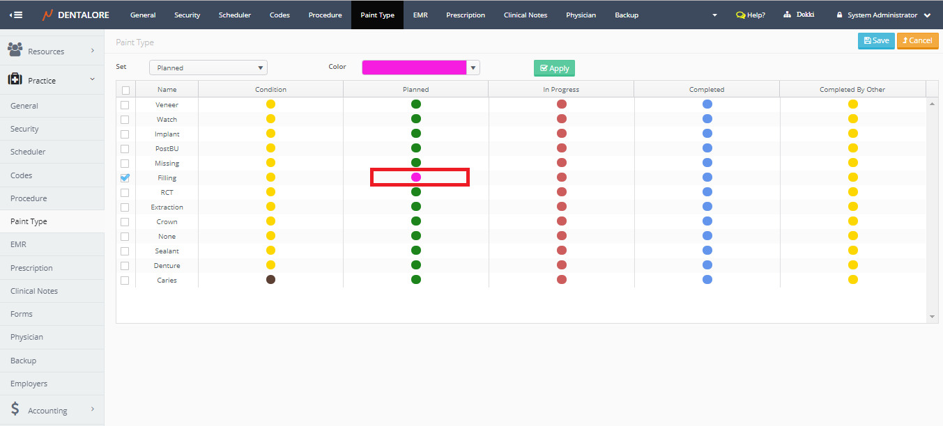Check the Veneer row checkbox
This screenshot has height=426, width=943.
pyautogui.click(x=125, y=105)
